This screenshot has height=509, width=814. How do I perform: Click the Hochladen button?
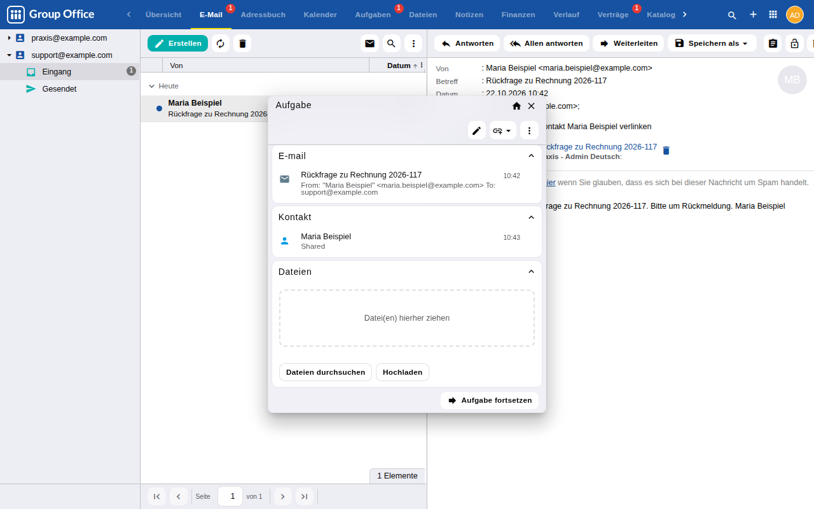(403, 372)
